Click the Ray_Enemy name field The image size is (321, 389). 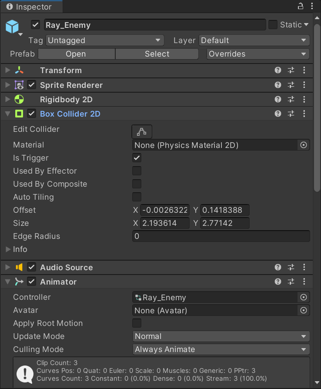coord(155,25)
